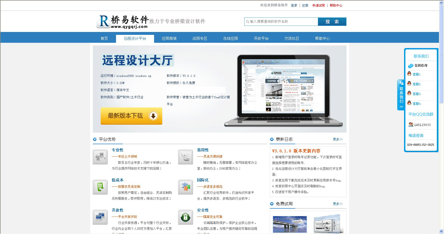The width and height of the screenshot is (444, 234).
Task: Click the 登录 login link
Action: (294, 6)
